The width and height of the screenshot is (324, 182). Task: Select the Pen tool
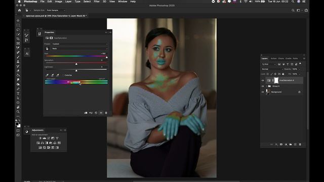18,89
